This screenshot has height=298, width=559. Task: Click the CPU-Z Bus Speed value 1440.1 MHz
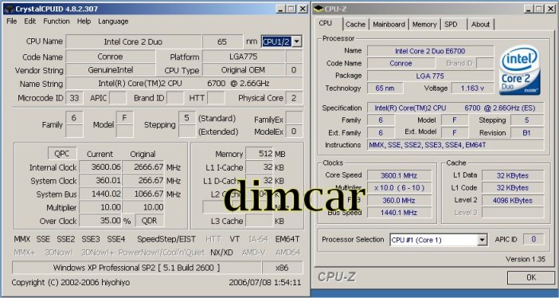point(399,213)
